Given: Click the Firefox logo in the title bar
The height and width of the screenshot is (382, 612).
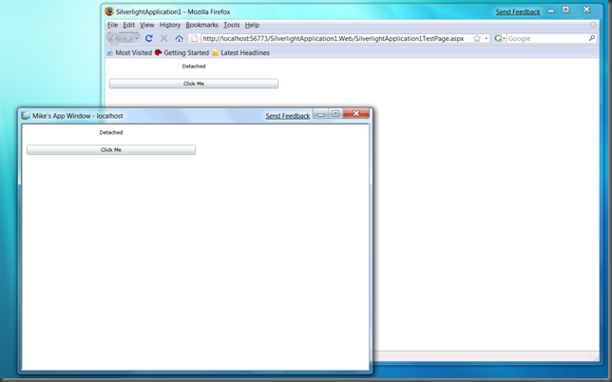Looking at the screenshot, I should tap(109, 11).
